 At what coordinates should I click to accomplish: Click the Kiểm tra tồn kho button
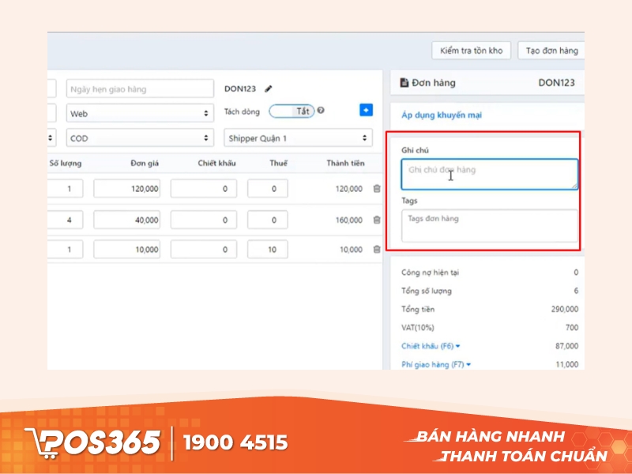click(472, 51)
